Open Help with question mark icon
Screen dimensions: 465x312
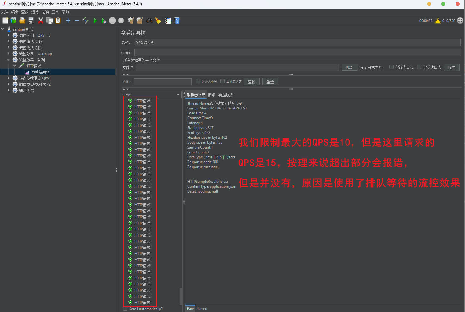(x=177, y=20)
